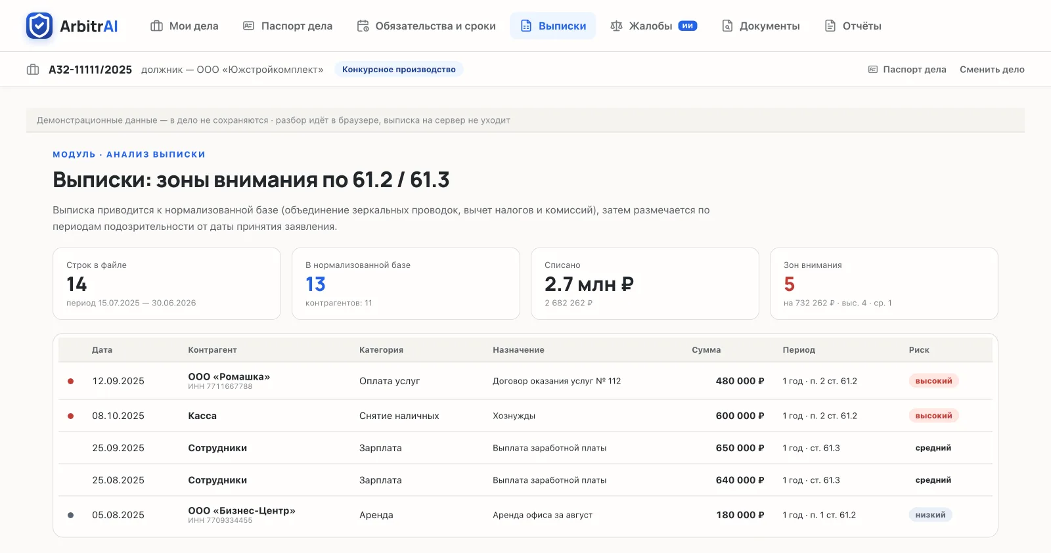The height and width of the screenshot is (553, 1051).
Task: Click the Демонстрационные данные notice banner
Action: tap(525, 120)
